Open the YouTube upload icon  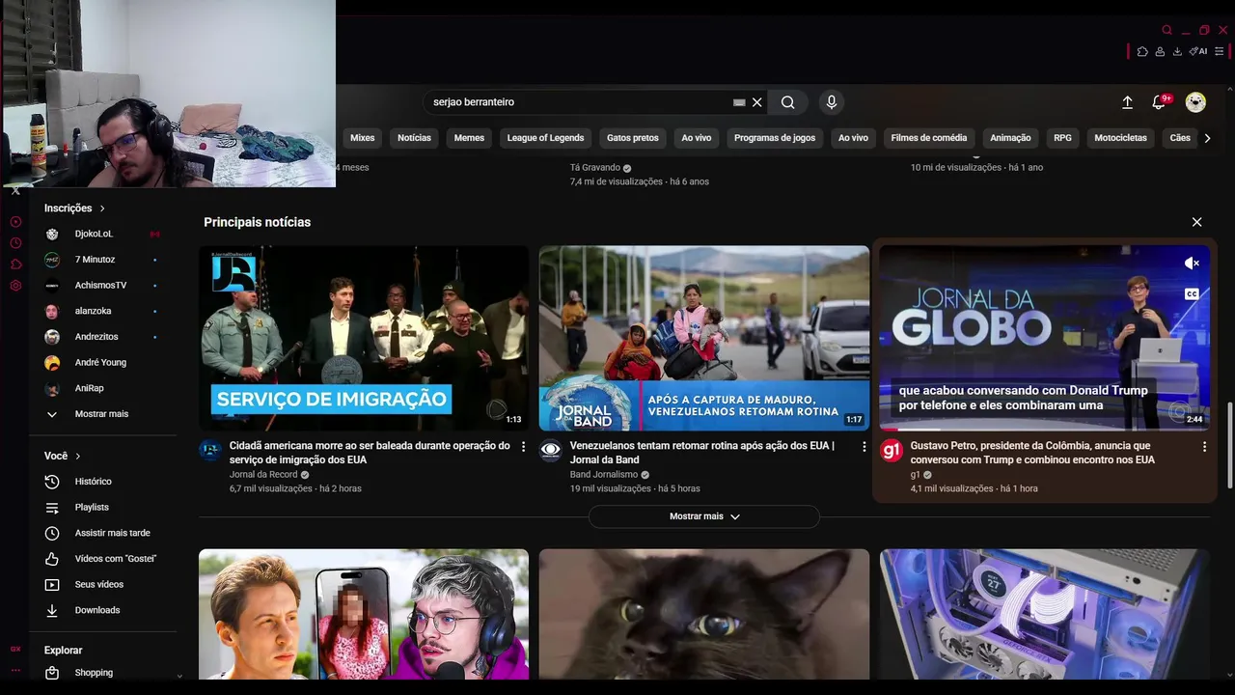pyautogui.click(x=1127, y=102)
